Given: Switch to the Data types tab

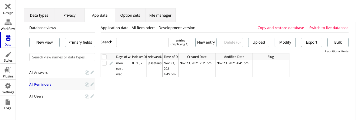Looking at the screenshot, I should pos(39,15).
